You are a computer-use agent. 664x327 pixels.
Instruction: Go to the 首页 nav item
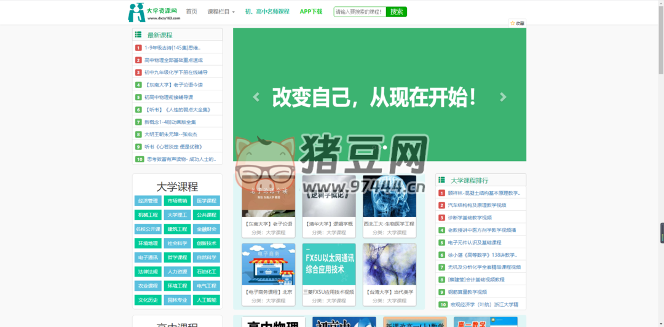[x=191, y=12]
